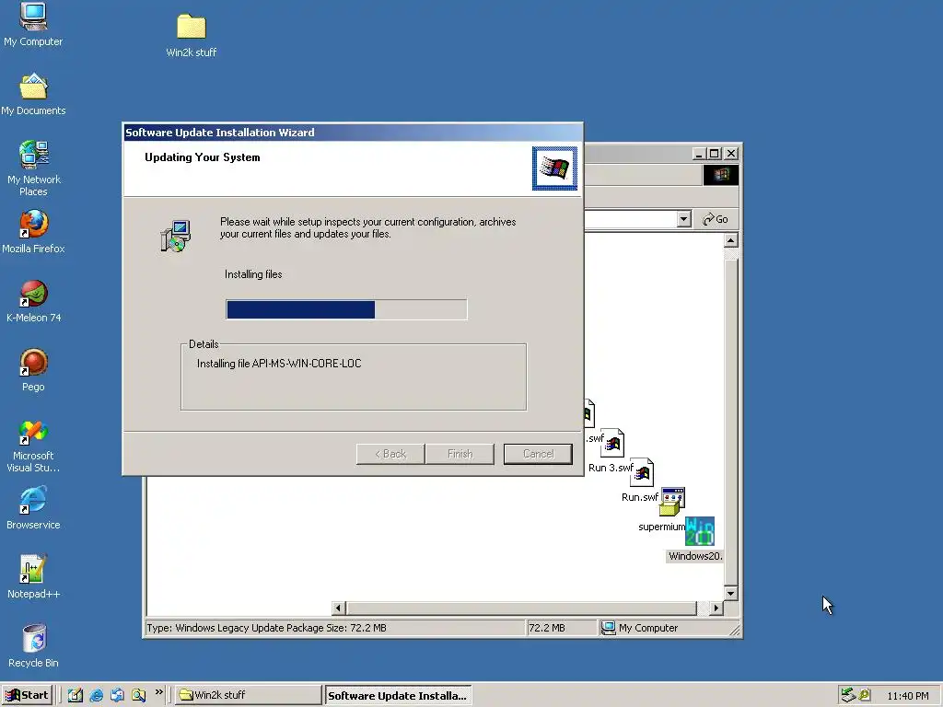
Task: Maximize the explorer window
Action: click(714, 154)
